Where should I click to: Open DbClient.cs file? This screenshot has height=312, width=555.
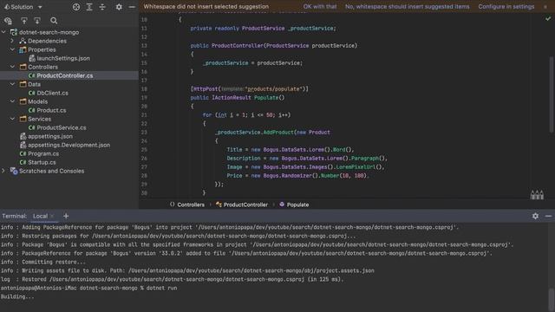point(52,93)
